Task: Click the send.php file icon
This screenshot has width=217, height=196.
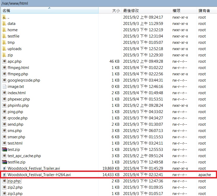Action: click(4, 124)
